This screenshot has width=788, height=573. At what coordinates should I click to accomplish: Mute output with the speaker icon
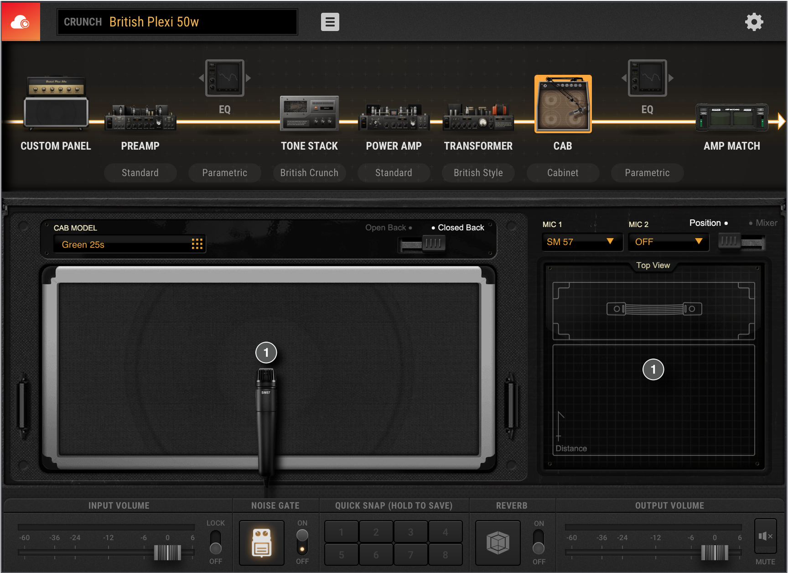(x=765, y=536)
